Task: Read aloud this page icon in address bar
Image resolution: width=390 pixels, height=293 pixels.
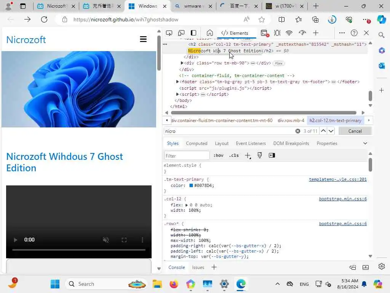Action: click(246, 19)
